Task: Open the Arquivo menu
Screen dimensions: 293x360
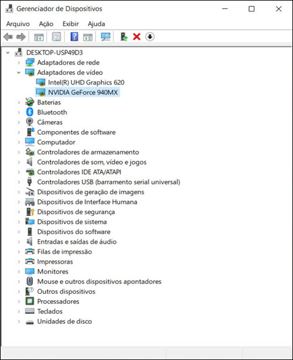Action: point(18,24)
